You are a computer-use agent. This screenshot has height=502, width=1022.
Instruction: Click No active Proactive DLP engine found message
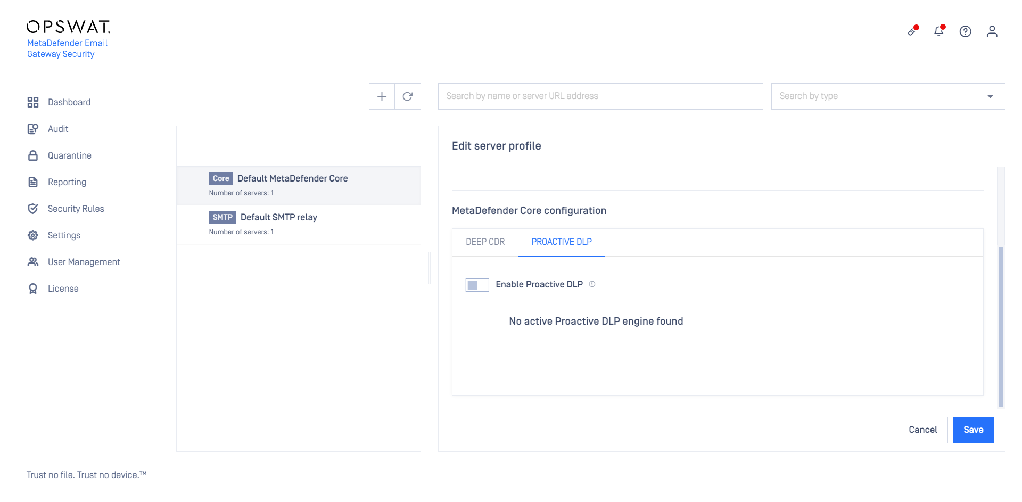point(596,322)
